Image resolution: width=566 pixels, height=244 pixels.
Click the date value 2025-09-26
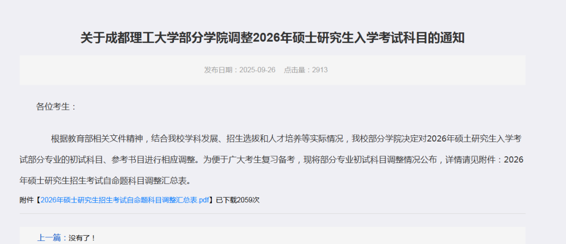pyautogui.click(x=257, y=70)
